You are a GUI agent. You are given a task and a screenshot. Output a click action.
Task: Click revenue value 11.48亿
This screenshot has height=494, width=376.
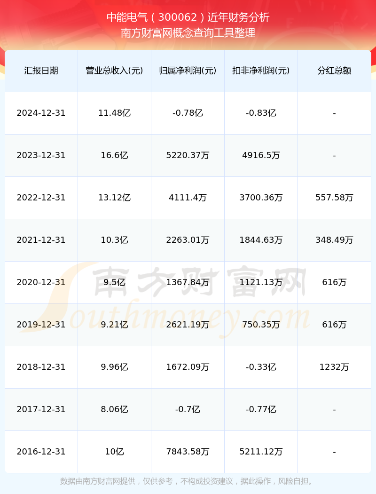pyautogui.click(x=115, y=113)
